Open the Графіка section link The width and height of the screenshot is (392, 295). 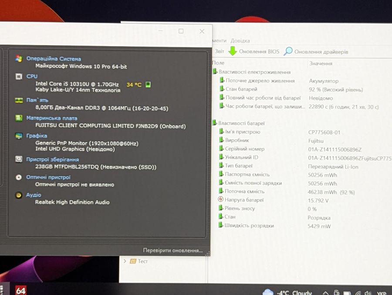(37, 136)
